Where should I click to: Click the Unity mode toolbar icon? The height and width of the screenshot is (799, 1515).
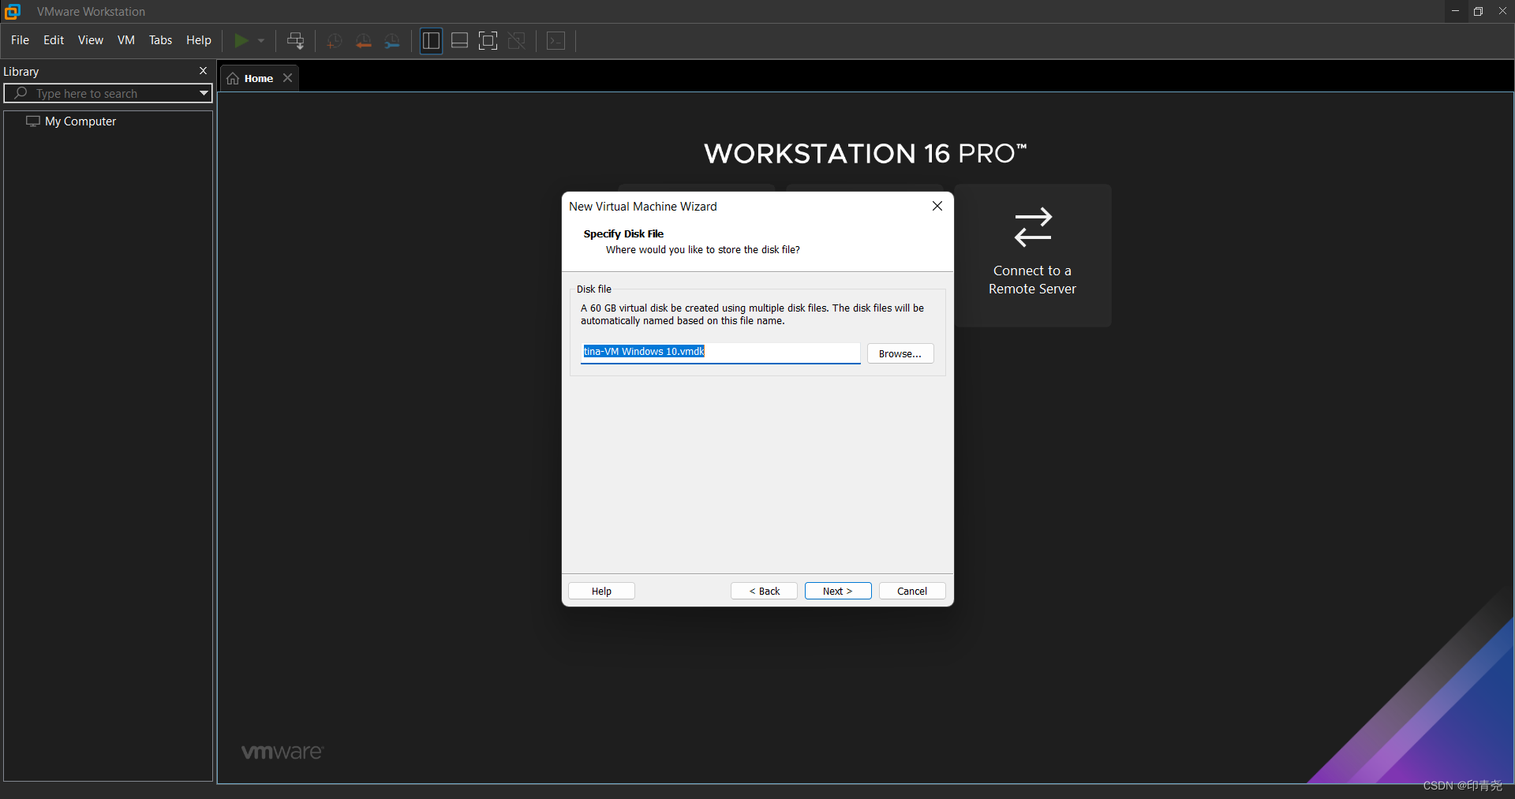517,40
